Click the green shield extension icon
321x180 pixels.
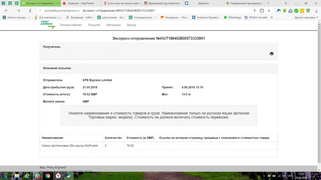click(x=308, y=11)
